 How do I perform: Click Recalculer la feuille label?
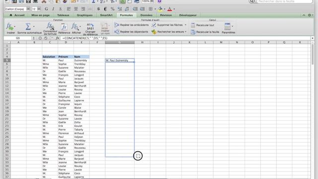click(208, 32)
